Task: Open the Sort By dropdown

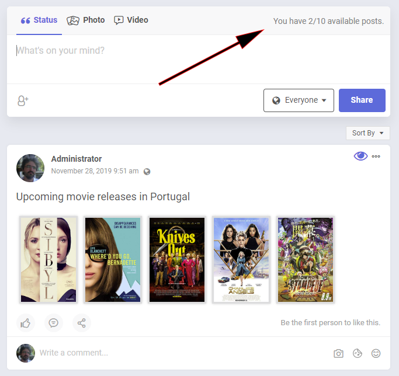Action: [367, 133]
